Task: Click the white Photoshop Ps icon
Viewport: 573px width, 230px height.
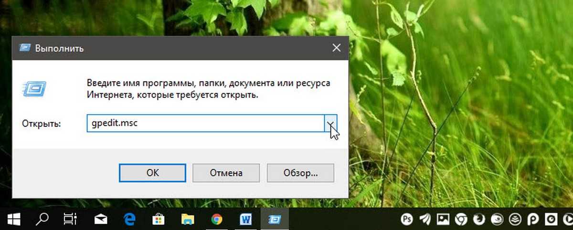Action: click(407, 220)
